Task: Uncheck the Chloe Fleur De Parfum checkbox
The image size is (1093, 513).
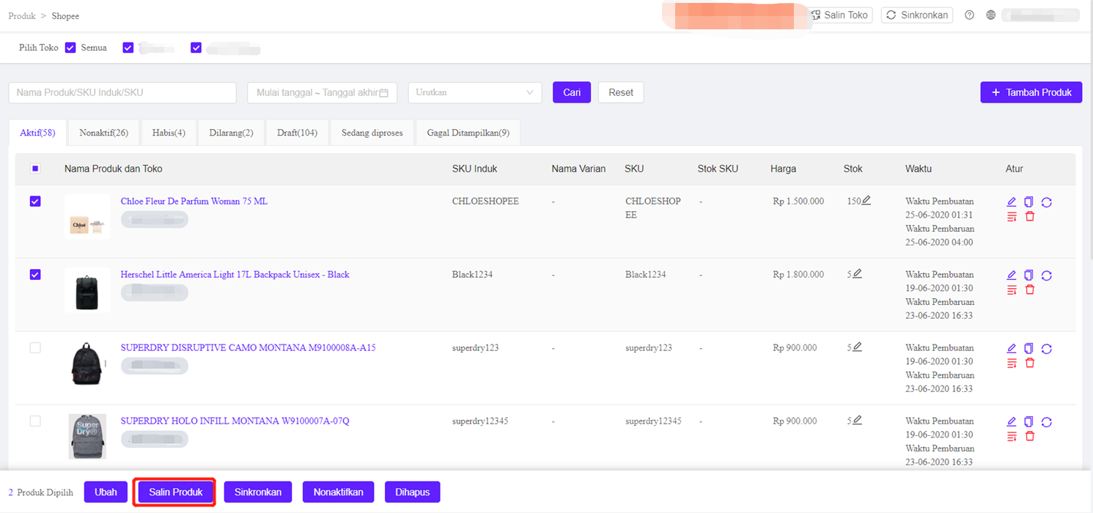Action: pos(35,202)
